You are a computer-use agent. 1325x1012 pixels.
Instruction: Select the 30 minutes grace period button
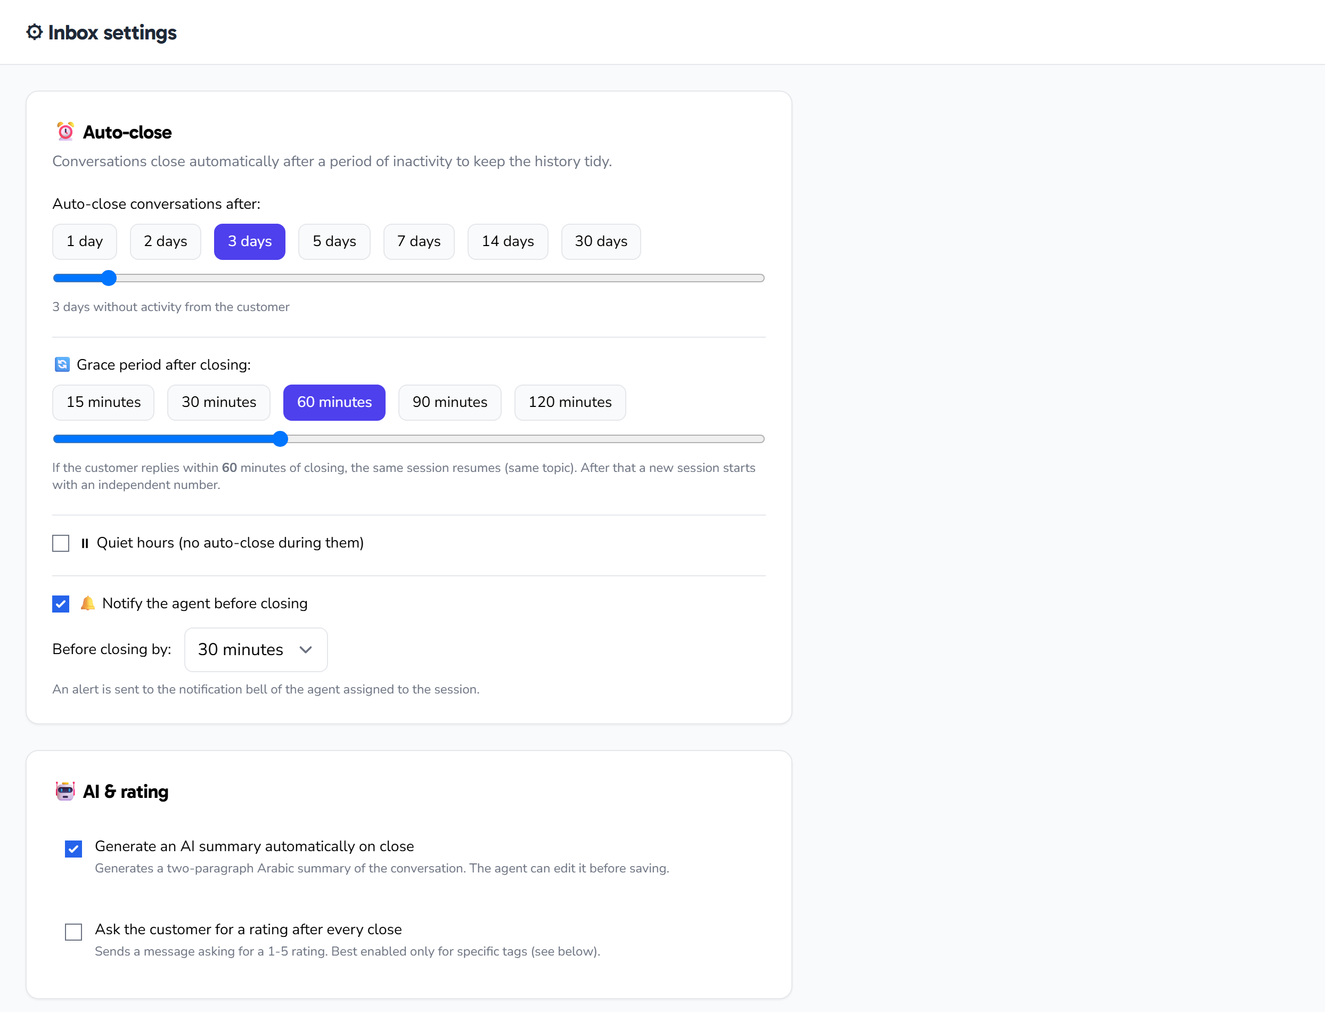click(219, 402)
